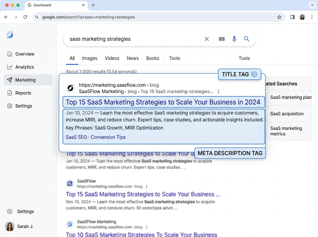Expand the tab search dropdown arrow
Image resolution: width=318 pixels, height=237 pixels.
(312, 5)
